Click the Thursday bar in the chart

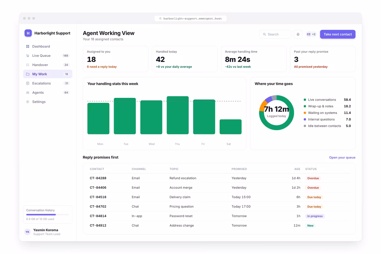pos(177,115)
